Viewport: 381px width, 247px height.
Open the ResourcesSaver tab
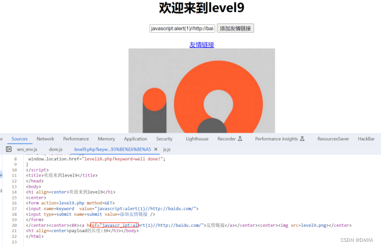(333, 139)
